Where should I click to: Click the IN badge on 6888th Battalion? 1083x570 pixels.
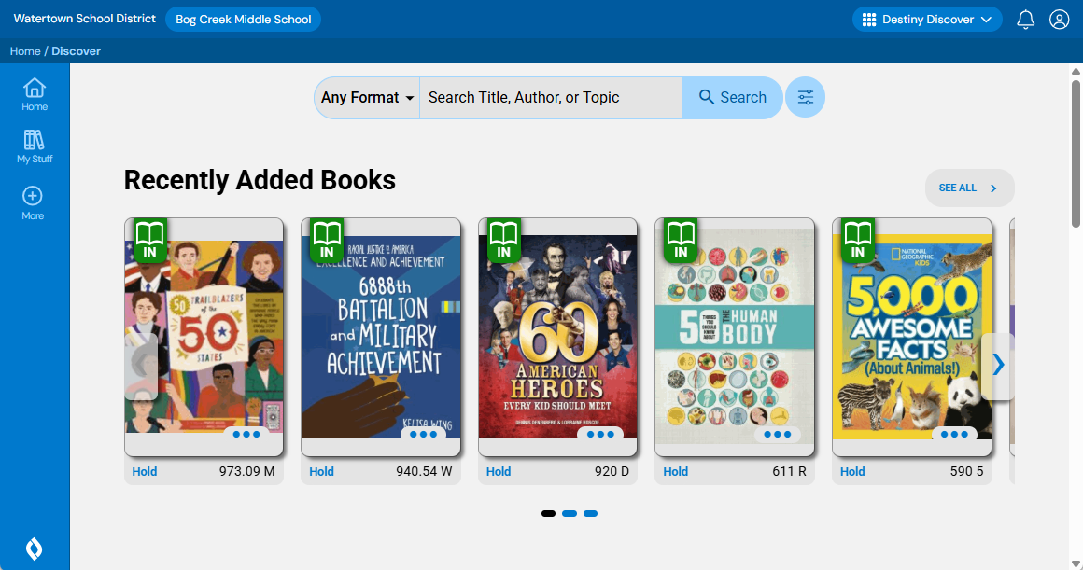327,240
